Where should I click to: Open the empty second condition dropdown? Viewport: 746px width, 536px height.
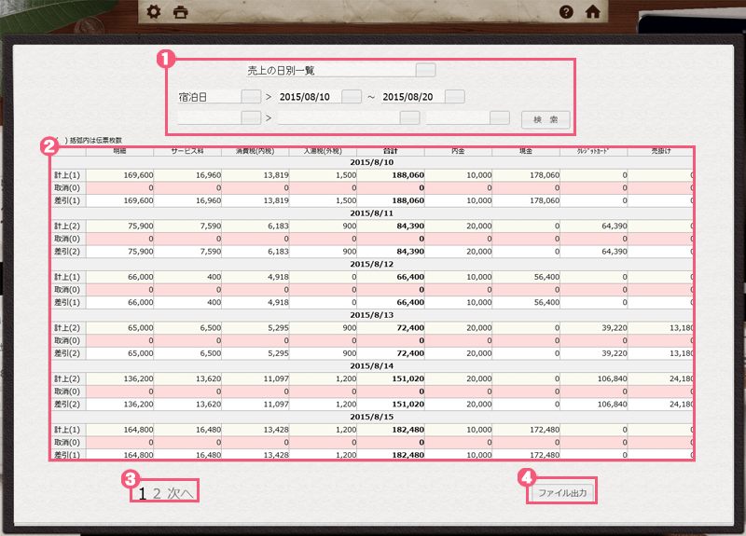(251, 117)
